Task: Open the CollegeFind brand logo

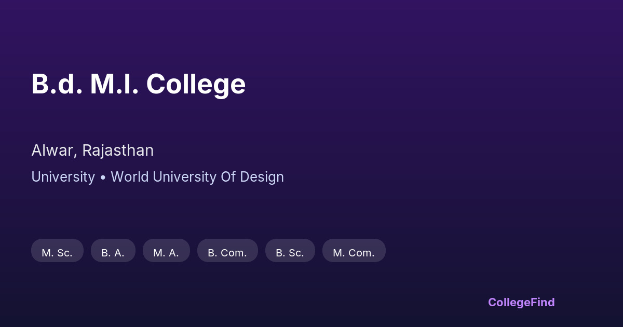Action: click(521, 302)
